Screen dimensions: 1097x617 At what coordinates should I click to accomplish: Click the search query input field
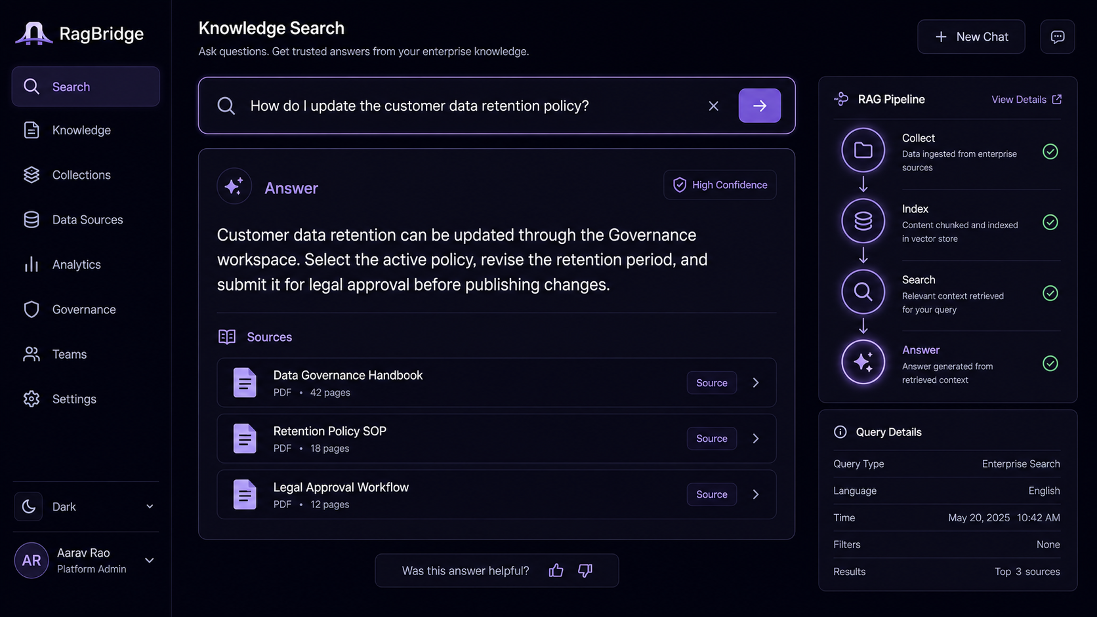tap(472, 106)
